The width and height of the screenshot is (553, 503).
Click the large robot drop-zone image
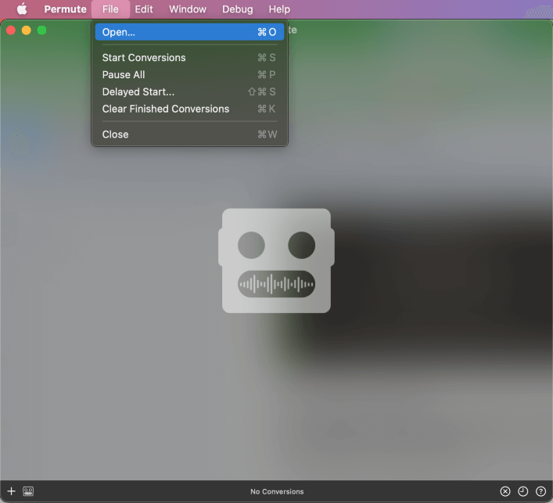277,260
